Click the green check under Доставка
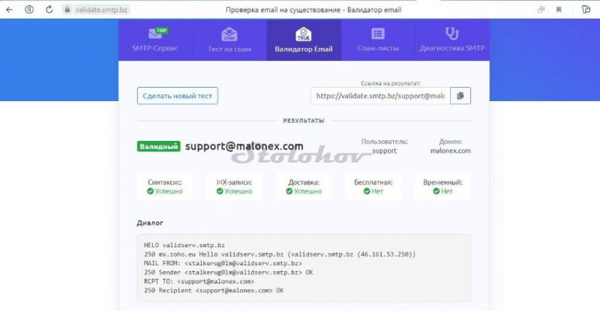The width and height of the screenshot is (600, 311). tap(289, 191)
